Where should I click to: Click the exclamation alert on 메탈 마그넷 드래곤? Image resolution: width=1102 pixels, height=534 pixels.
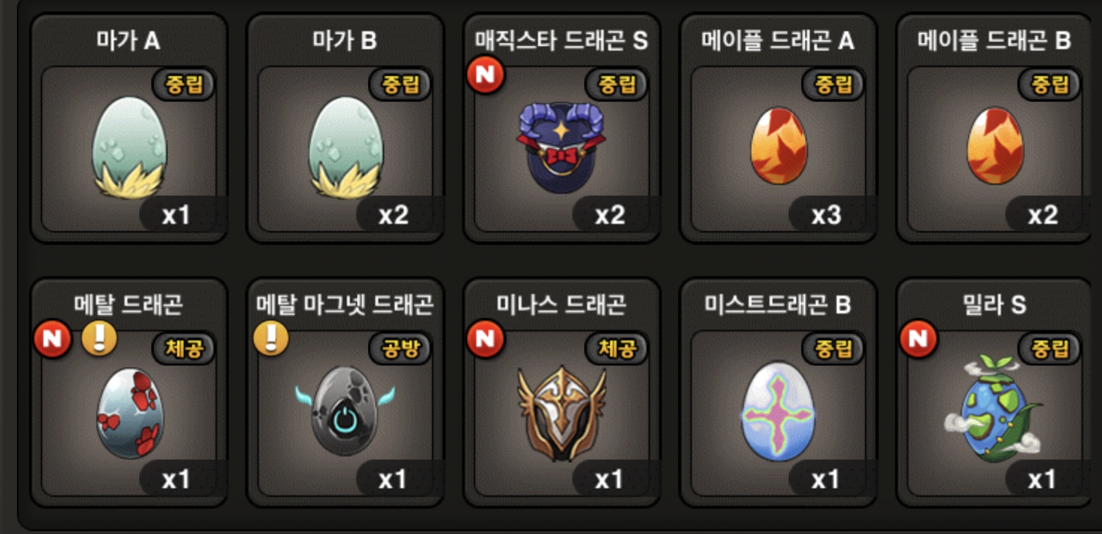[x=271, y=338]
